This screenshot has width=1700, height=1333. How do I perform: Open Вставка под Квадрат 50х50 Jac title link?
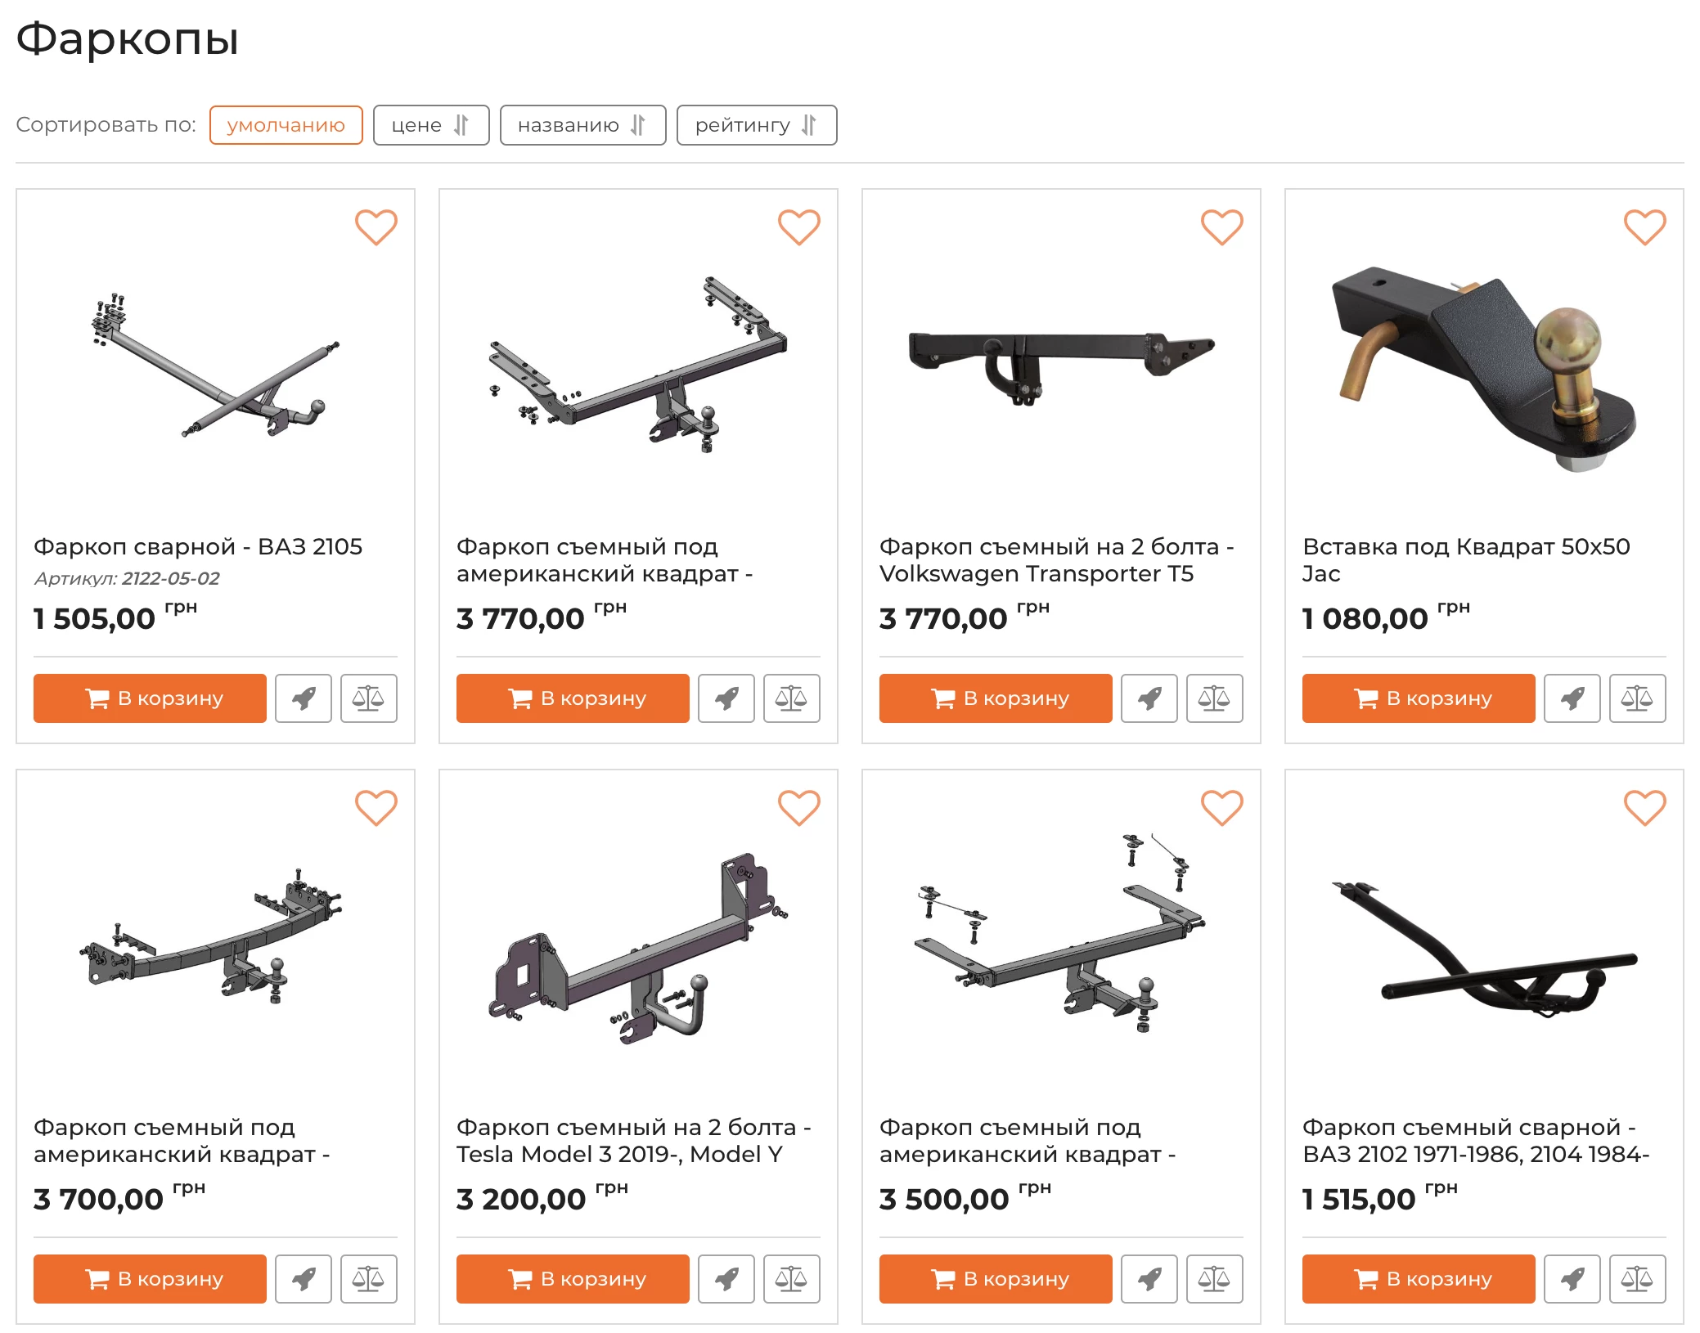tap(1466, 560)
